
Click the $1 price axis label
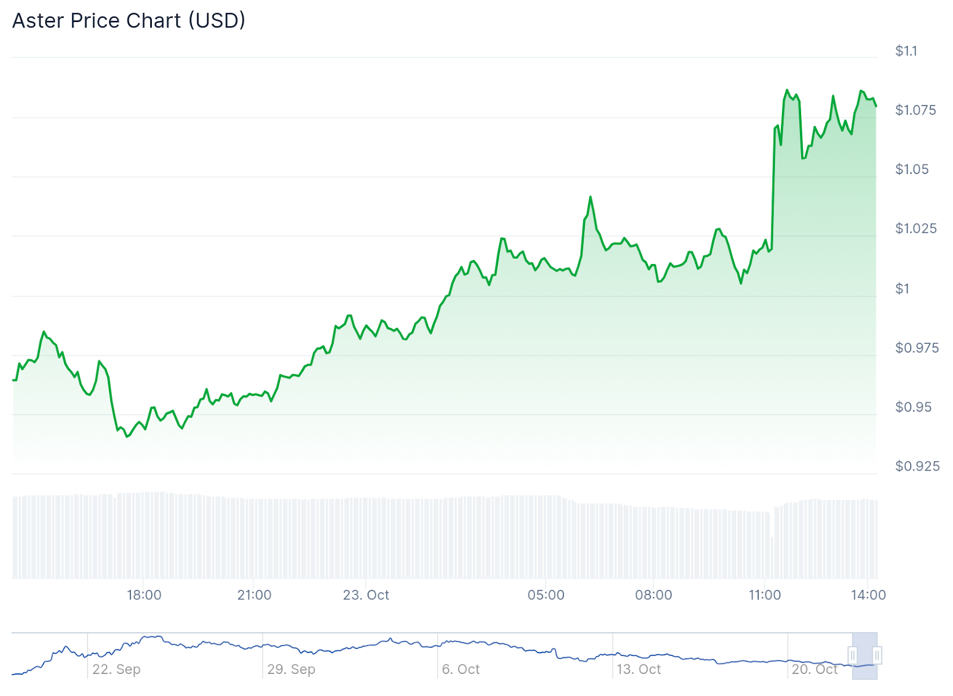click(902, 289)
